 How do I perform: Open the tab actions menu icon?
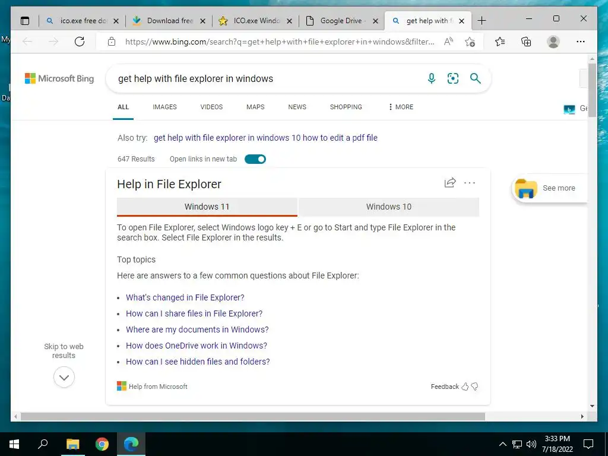pyautogui.click(x=25, y=21)
